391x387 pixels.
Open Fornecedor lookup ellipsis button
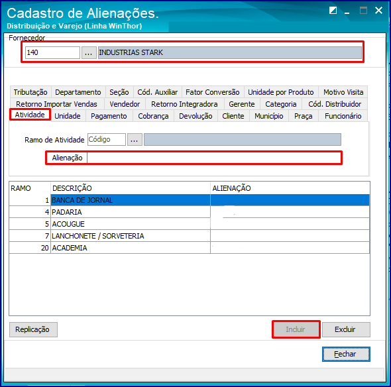(x=89, y=52)
